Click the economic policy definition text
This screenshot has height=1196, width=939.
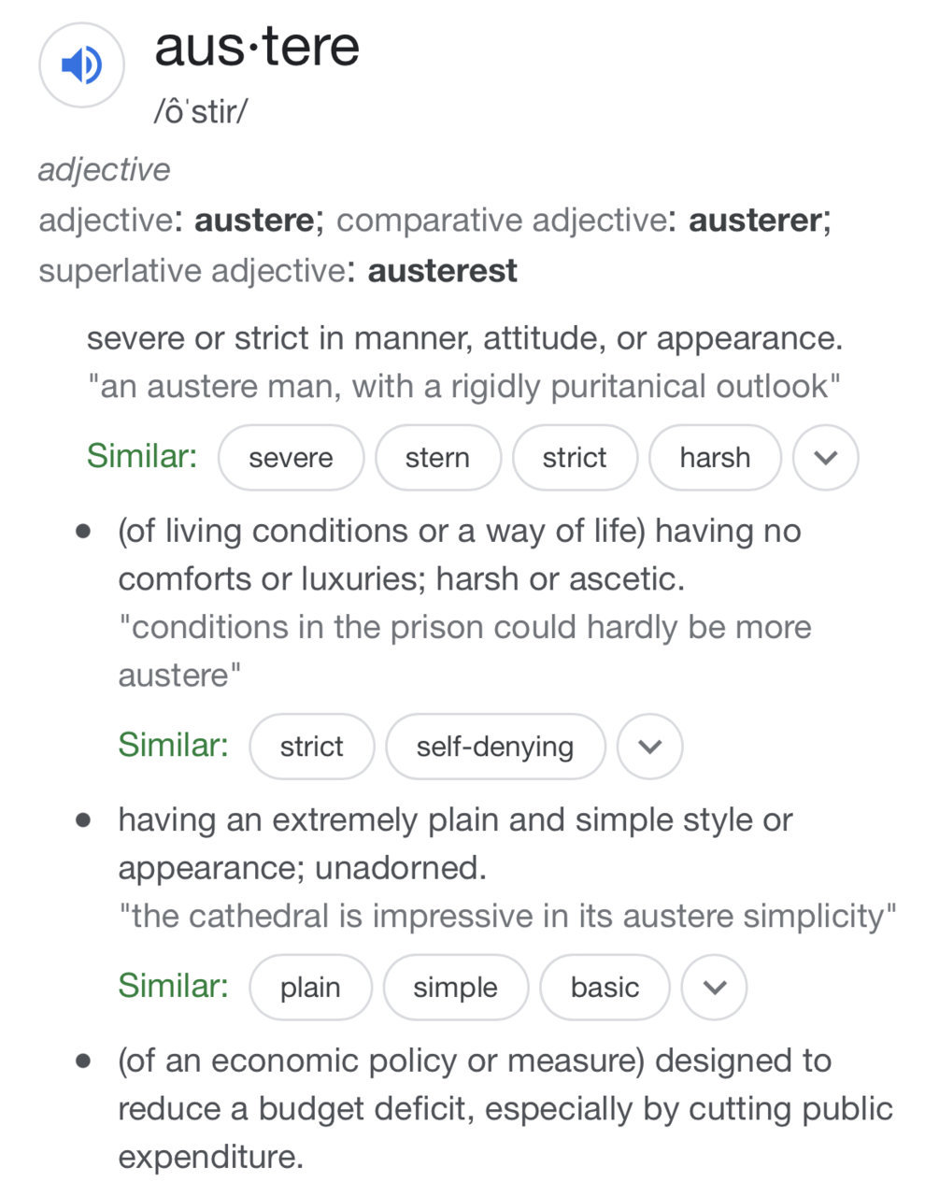[x=505, y=1109]
